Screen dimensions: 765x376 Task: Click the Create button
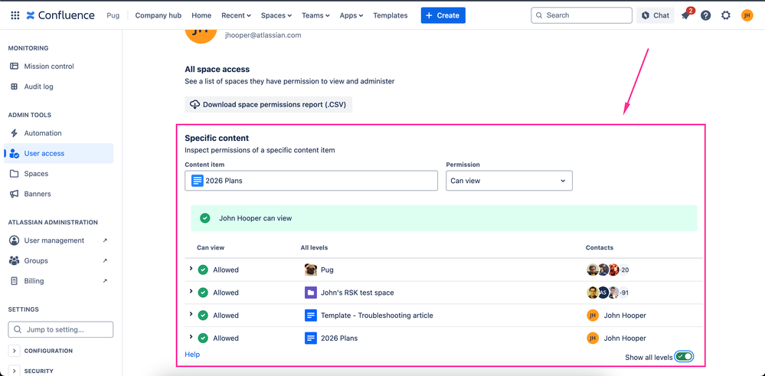click(443, 15)
